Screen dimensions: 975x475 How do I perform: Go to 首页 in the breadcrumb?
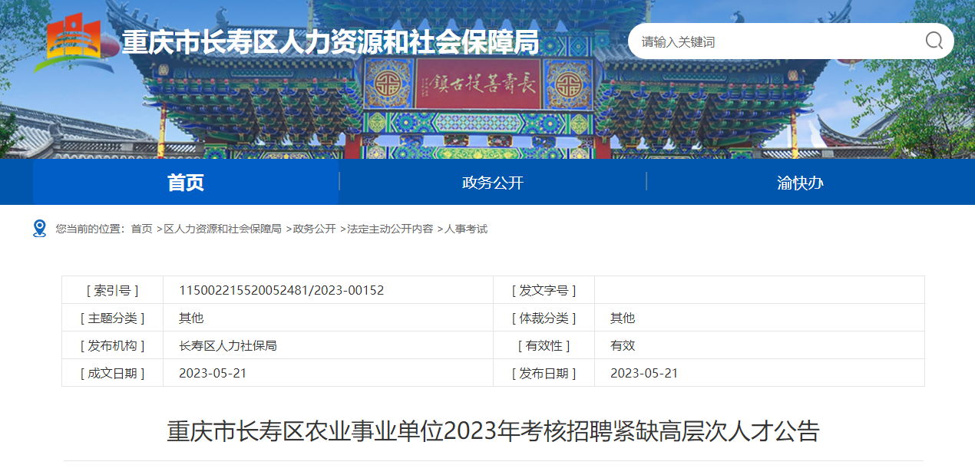tap(141, 229)
